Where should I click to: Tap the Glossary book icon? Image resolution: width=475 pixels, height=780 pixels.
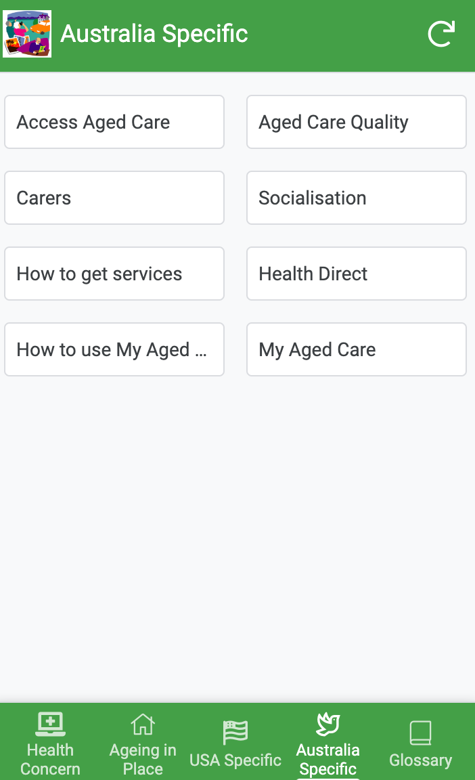click(x=420, y=733)
